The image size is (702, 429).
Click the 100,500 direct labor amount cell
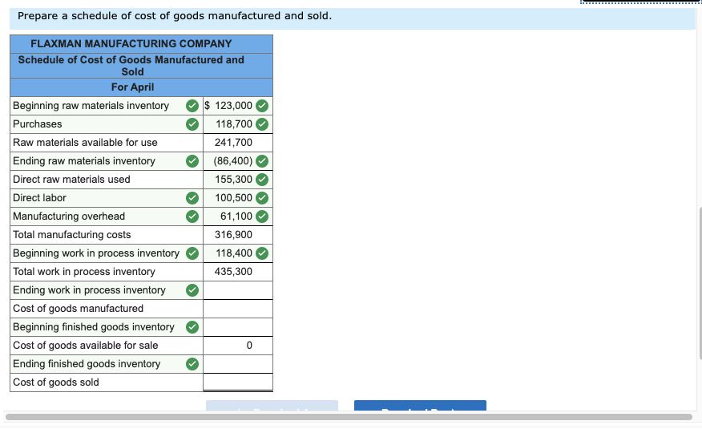click(x=238, y=198)
